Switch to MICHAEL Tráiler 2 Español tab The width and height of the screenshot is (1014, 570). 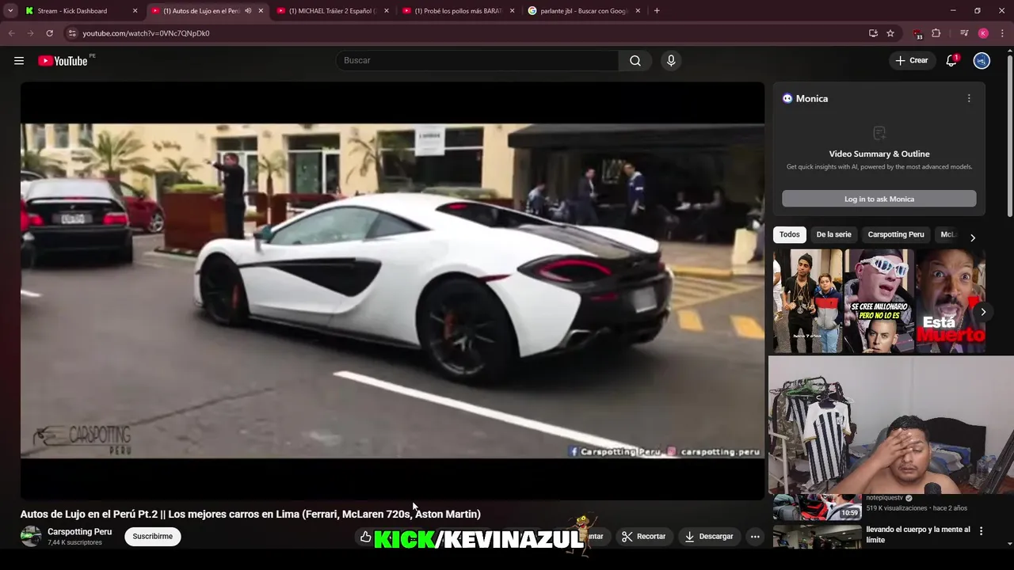pyautogui.click(x=333, y=11)
